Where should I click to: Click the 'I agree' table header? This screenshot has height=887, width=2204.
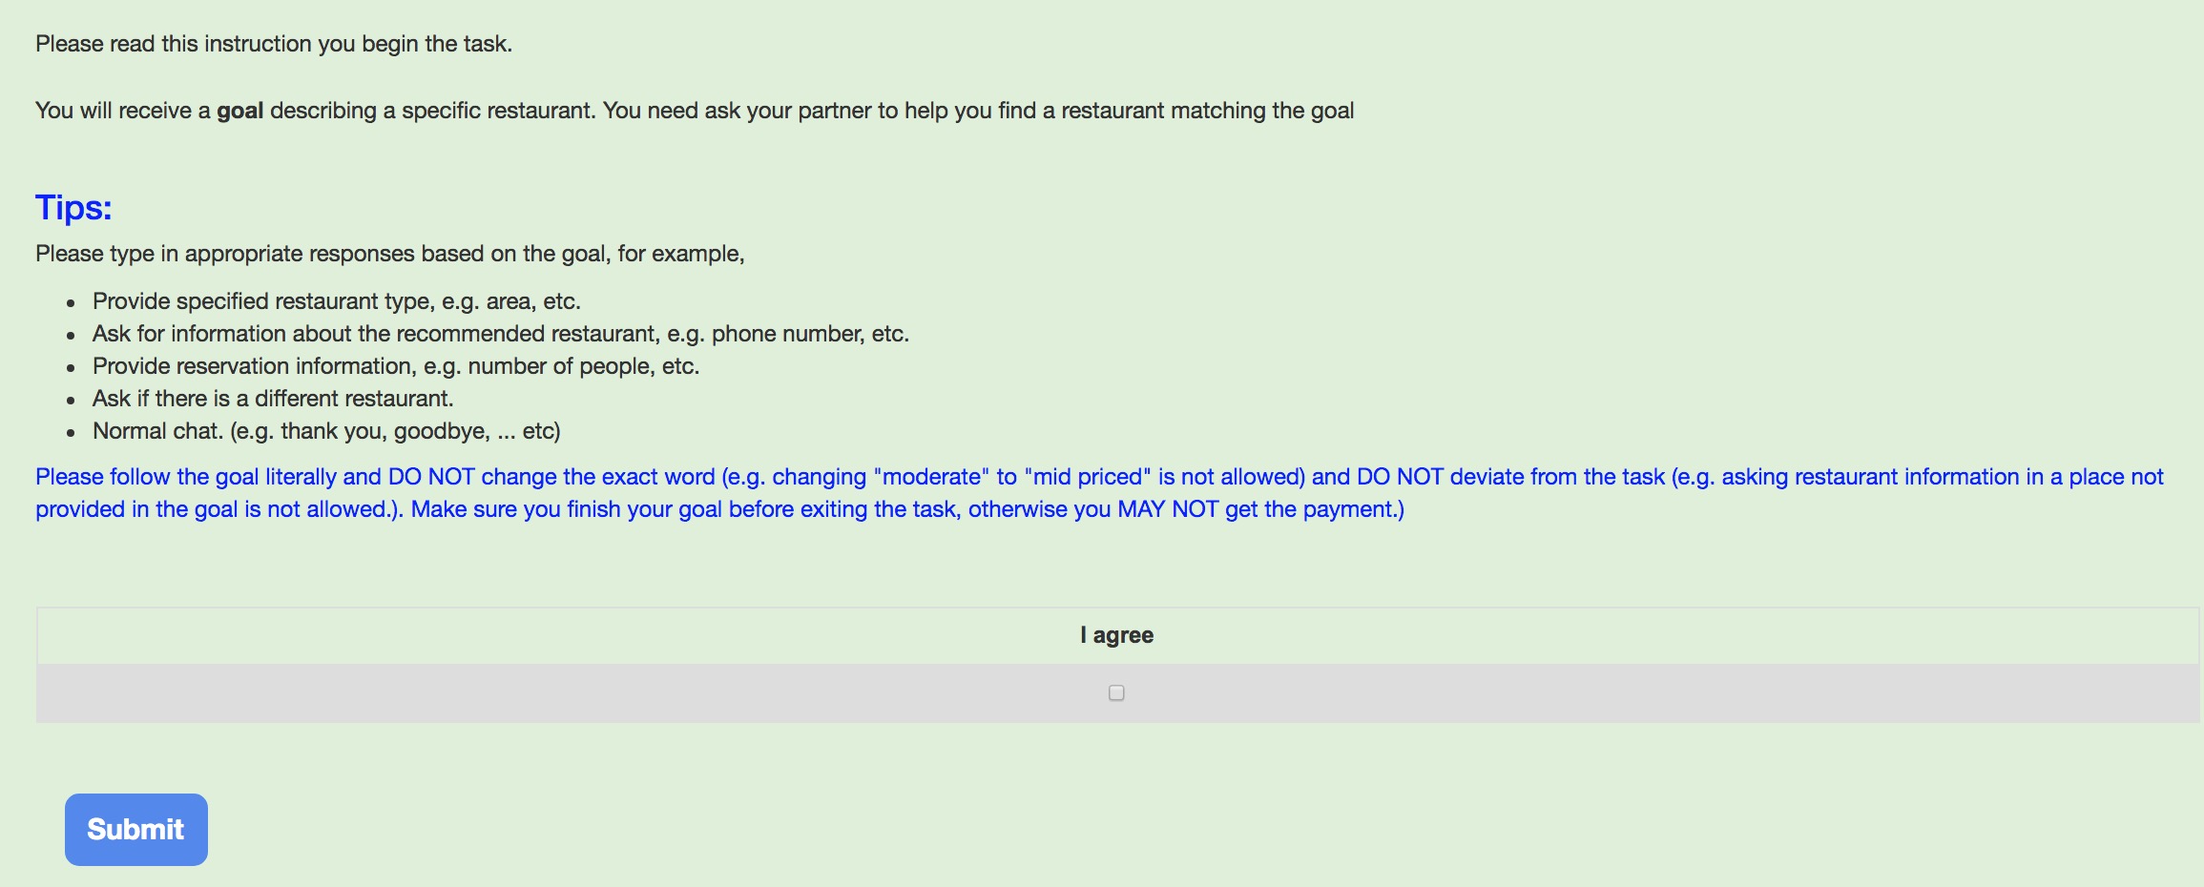(1117, 635)
